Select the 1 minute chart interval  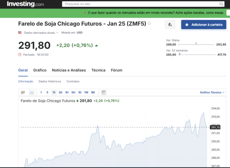[x=41, y=92]
